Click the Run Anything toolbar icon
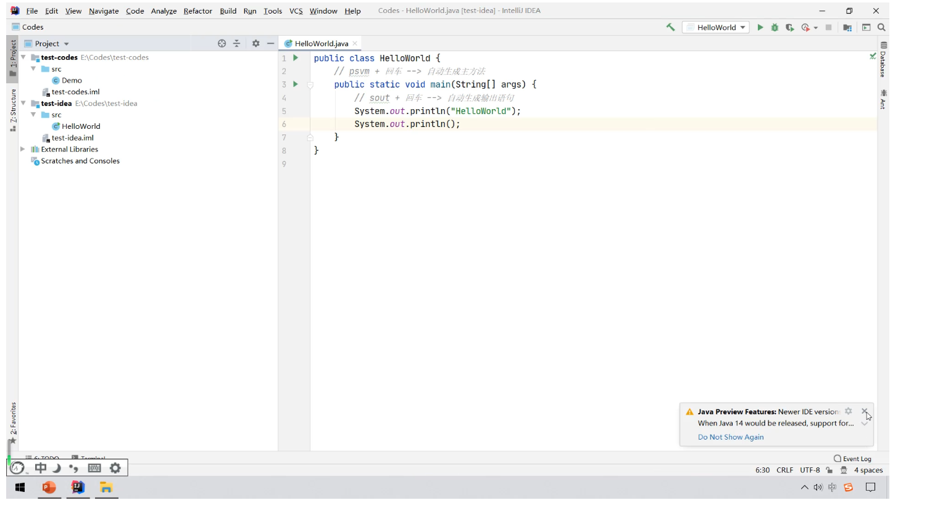The width and height of the screenshot is (927, 508). coord(867,27)
